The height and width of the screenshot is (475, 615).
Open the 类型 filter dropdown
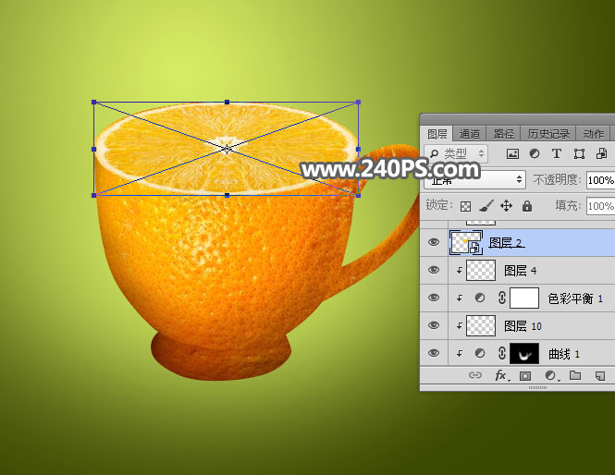point(456,153)
